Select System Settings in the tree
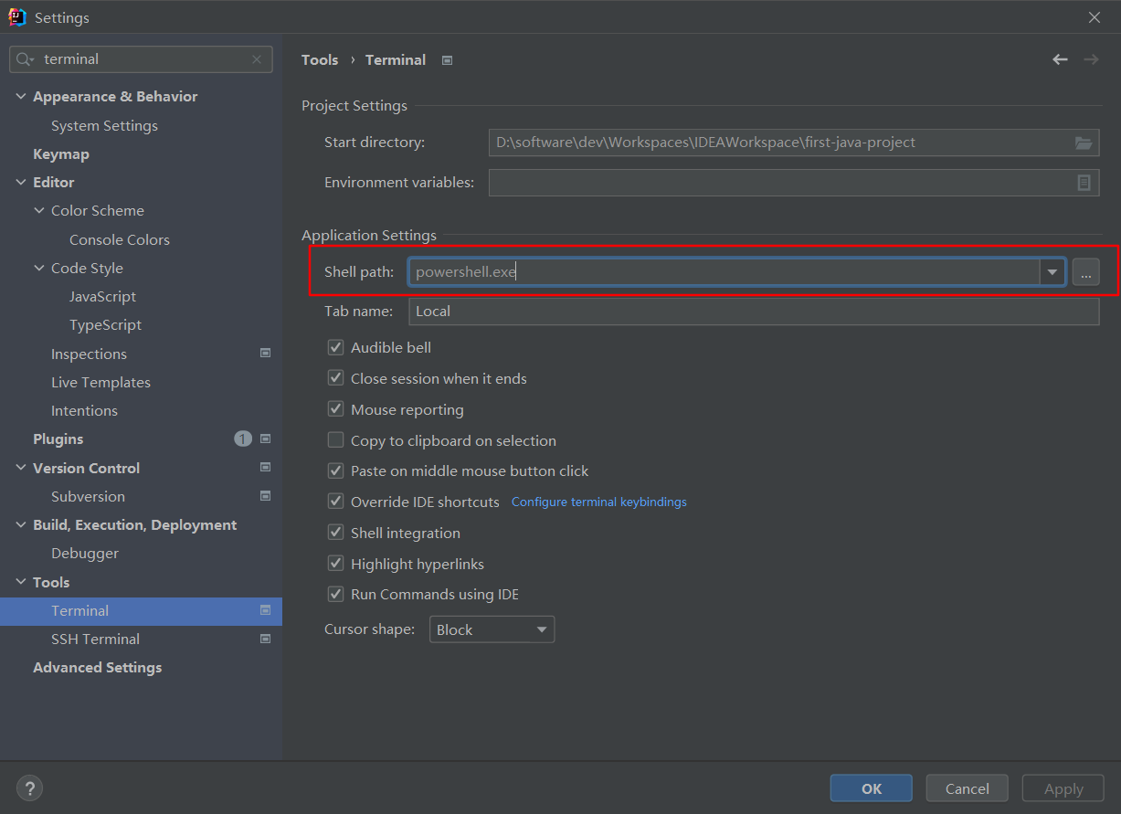This screenshot has width=1121, height=814. (104, 125)
